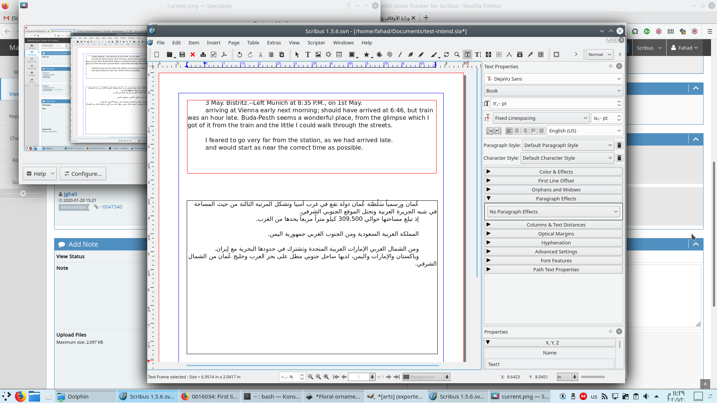
Task: Select the Text Frame tool
Action: pyautogui.click(x=308, y=54)
